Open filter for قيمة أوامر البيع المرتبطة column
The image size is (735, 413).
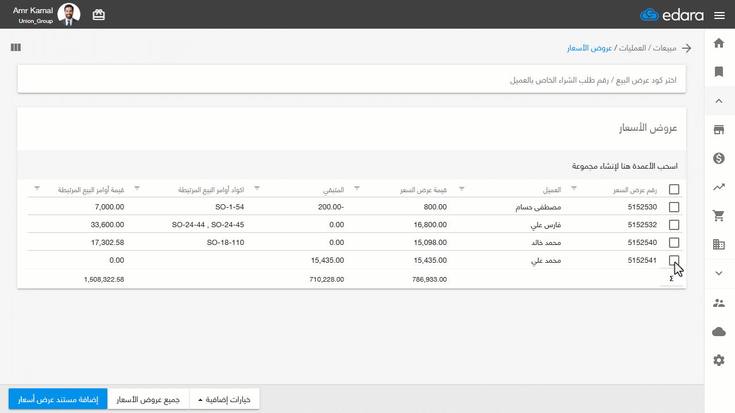[37, 188]
